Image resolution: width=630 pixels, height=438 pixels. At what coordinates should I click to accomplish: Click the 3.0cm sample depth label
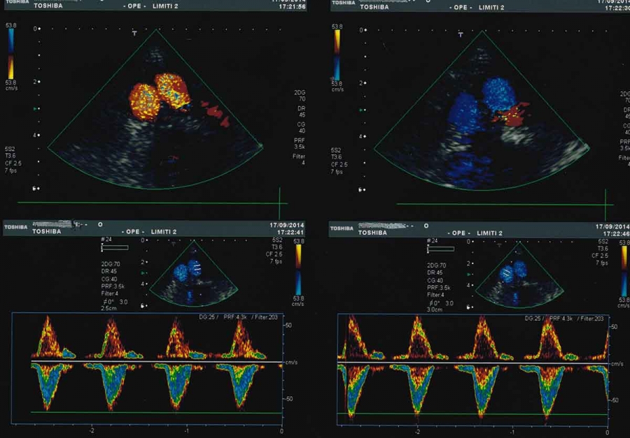[x=434, y=308]
